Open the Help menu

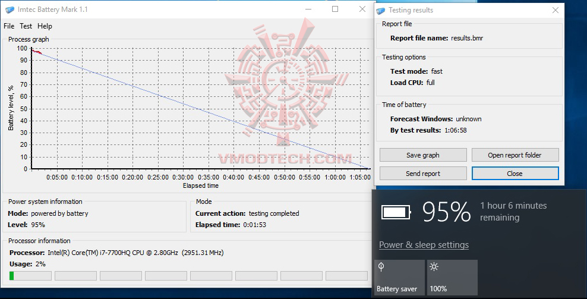click(x=45, y=26)
